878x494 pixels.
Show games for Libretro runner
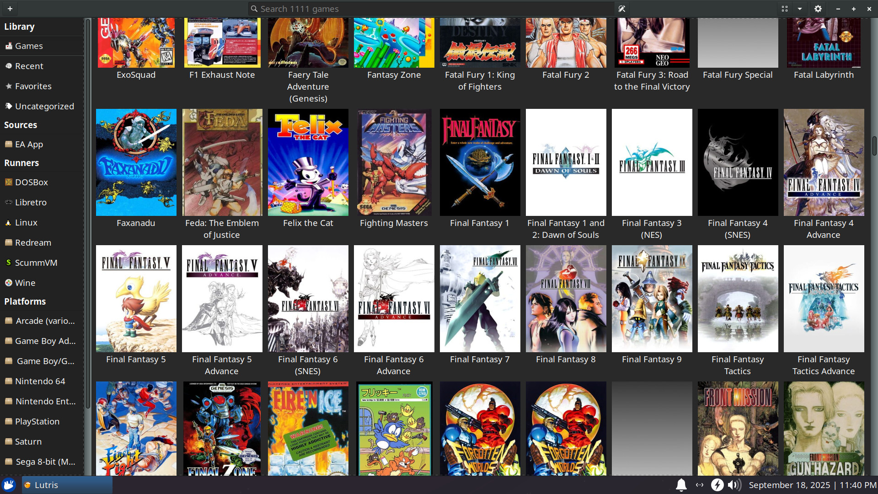(x=31, y=202)
